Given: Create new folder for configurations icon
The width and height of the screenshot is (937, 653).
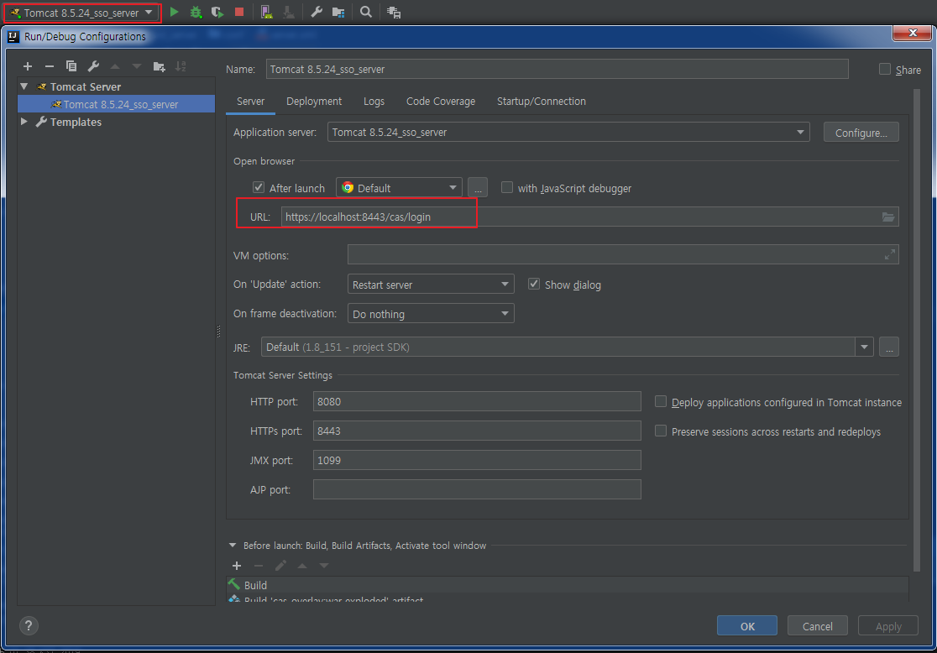Looking at the screenshot, I should coord(159,66).
